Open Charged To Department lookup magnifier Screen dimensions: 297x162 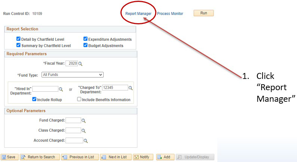pyautogui.click(x=131, y=88)
